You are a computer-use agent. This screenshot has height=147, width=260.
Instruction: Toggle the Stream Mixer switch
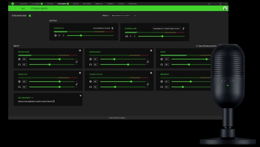tap(30, 16)
